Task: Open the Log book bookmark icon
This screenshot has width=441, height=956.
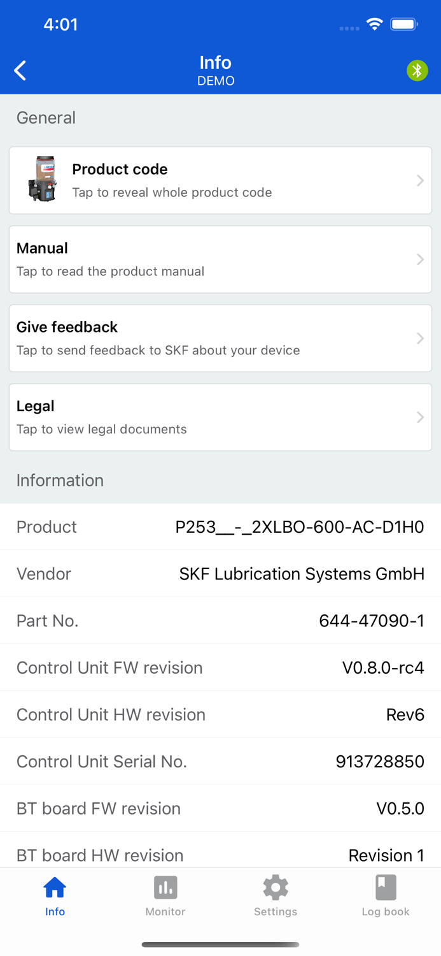Action: [386, 887]
